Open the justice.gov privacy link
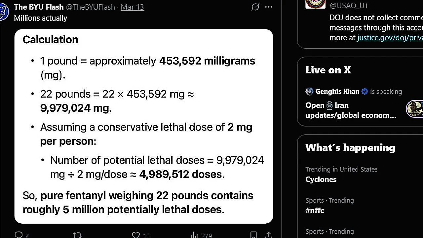The height and width of the screenshot is (238, 423). [x=390, y=38]
